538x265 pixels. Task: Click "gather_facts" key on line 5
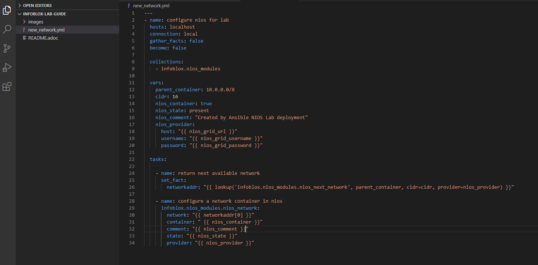coord(167,41)
